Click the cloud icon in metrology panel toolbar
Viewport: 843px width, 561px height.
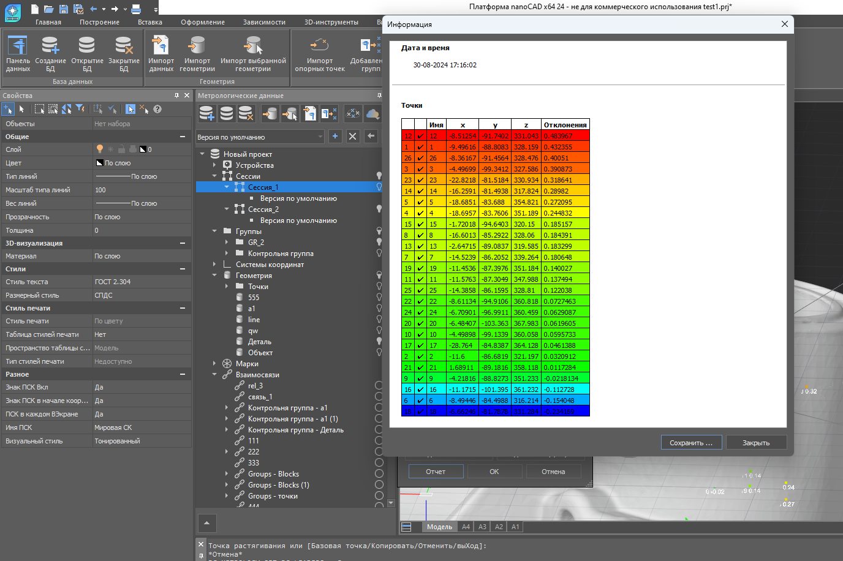pos(372,113)
